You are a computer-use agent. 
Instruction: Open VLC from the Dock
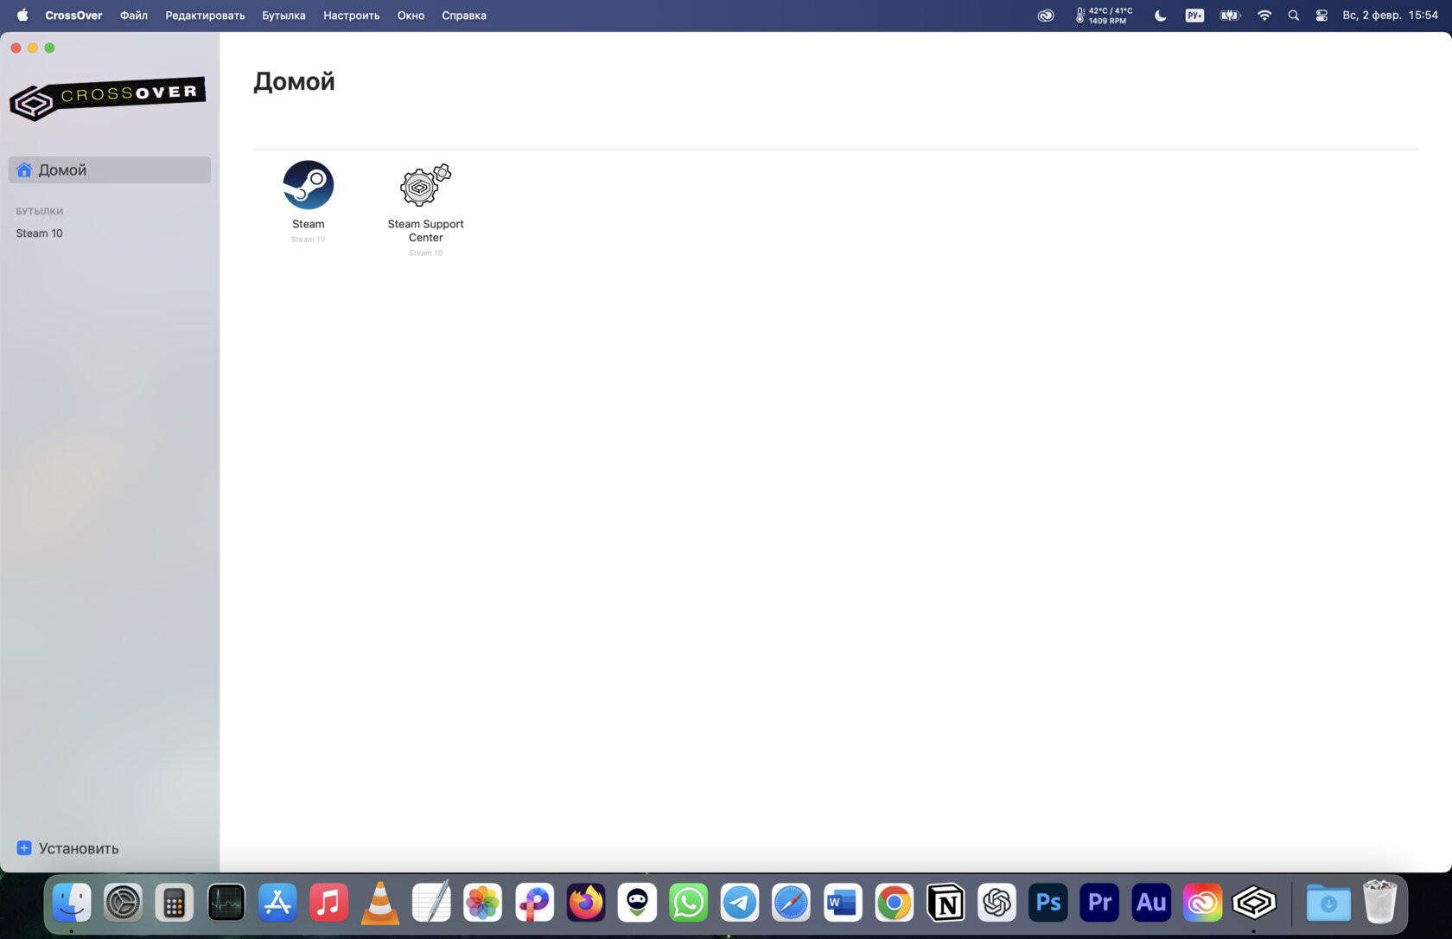[380, 903]
